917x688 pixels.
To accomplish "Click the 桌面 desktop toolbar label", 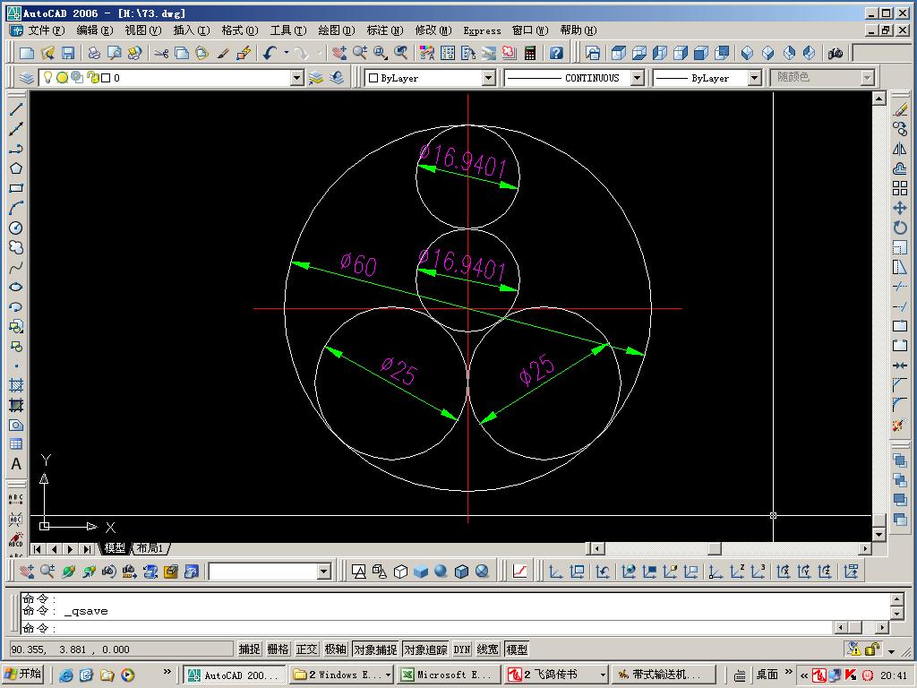I will 767,675.
